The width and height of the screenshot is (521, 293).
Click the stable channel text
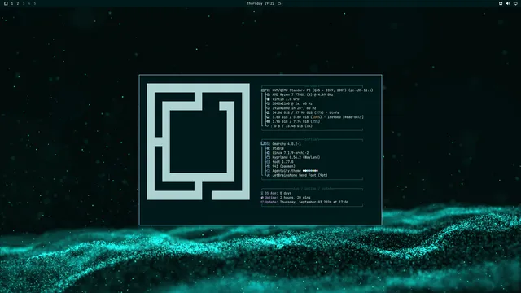278,148
